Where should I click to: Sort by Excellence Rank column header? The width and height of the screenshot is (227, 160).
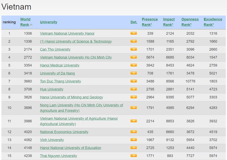213,22
